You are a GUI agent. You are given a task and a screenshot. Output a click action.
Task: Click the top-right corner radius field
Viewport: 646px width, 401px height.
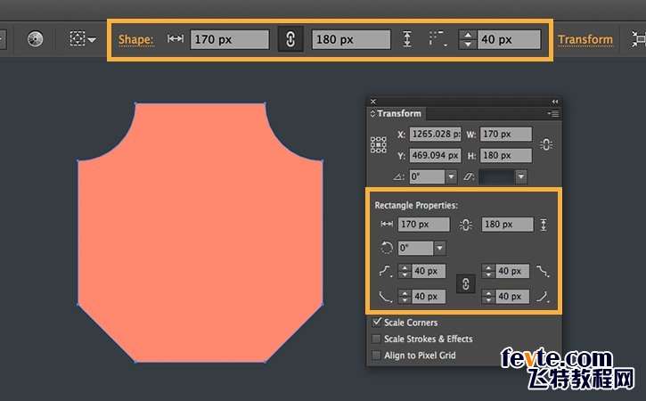click(512, 271)
